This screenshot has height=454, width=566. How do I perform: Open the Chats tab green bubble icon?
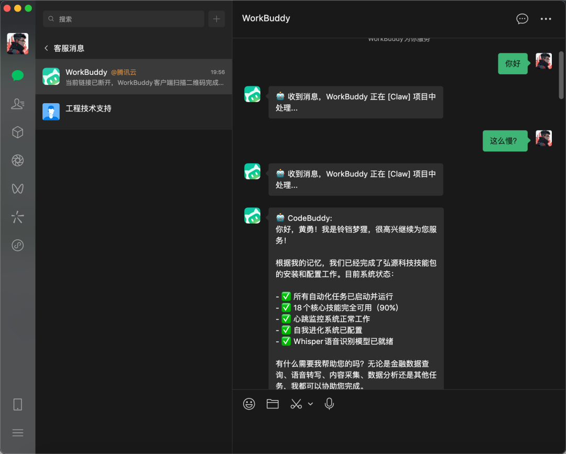pos(18,75)
